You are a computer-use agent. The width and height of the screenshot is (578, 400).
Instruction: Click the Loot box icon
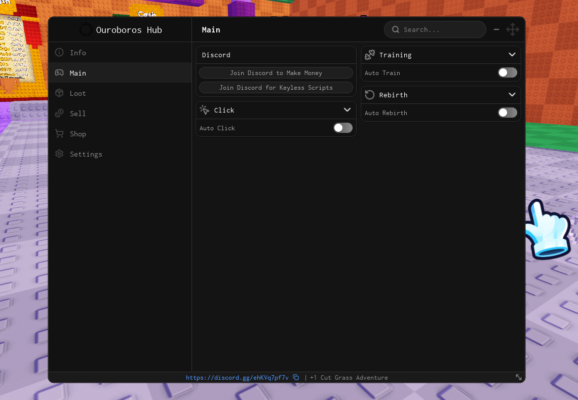59,93
